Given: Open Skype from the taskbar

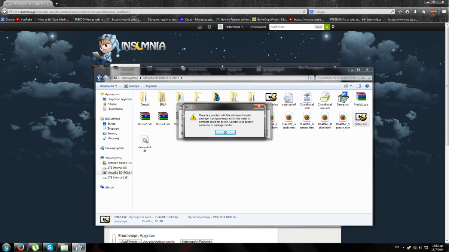Looking at the screenshot, I should coord(50,247).
